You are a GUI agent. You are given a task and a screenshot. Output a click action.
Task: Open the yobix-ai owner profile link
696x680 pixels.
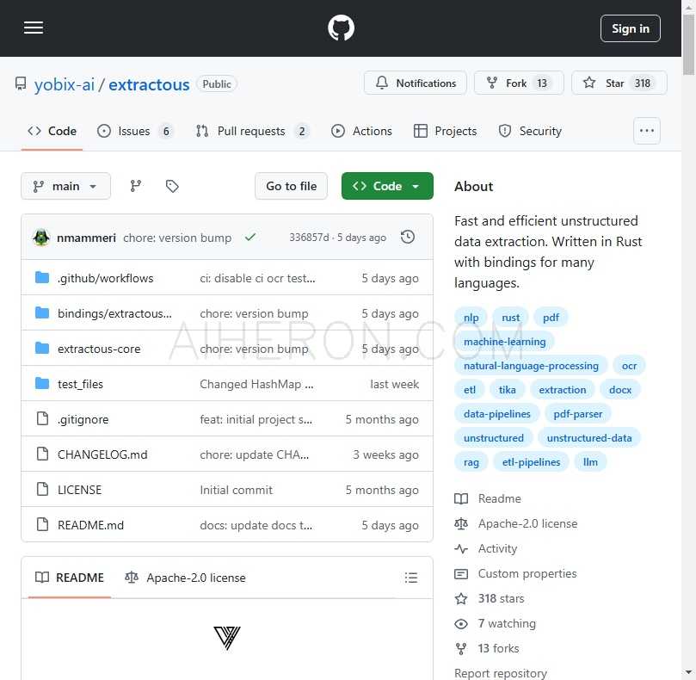pyautogui.click(x=65, y=84)
